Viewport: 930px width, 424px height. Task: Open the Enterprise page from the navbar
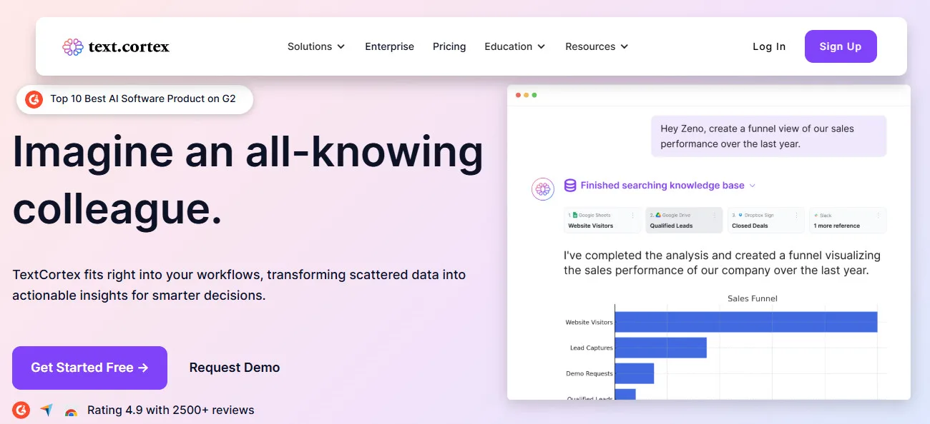(390, 46)
